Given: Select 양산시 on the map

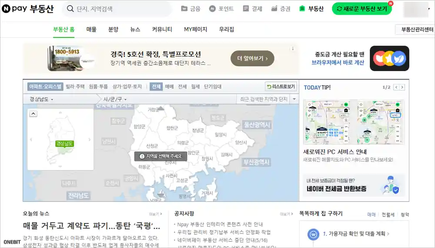Looking at the screenshot, I should pos(241,142).
